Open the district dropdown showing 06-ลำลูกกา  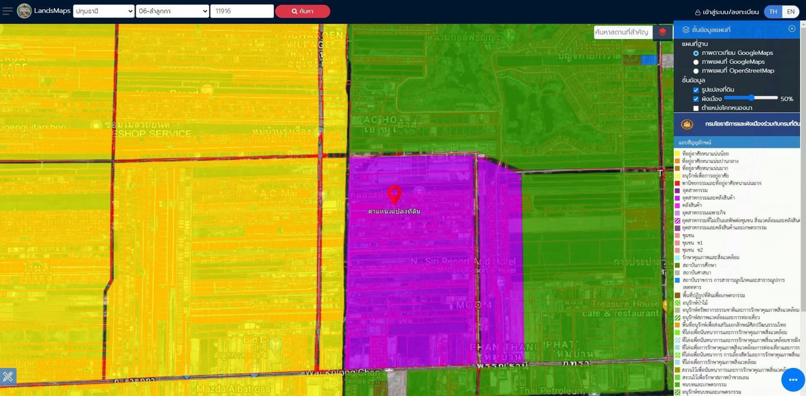(x=173, y=11)
